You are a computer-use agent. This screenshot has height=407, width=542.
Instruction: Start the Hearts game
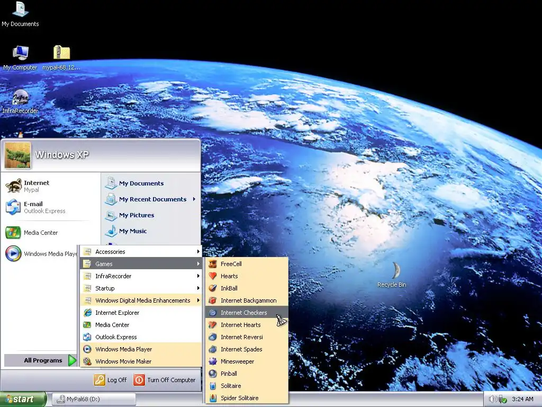tap(247, 276)
